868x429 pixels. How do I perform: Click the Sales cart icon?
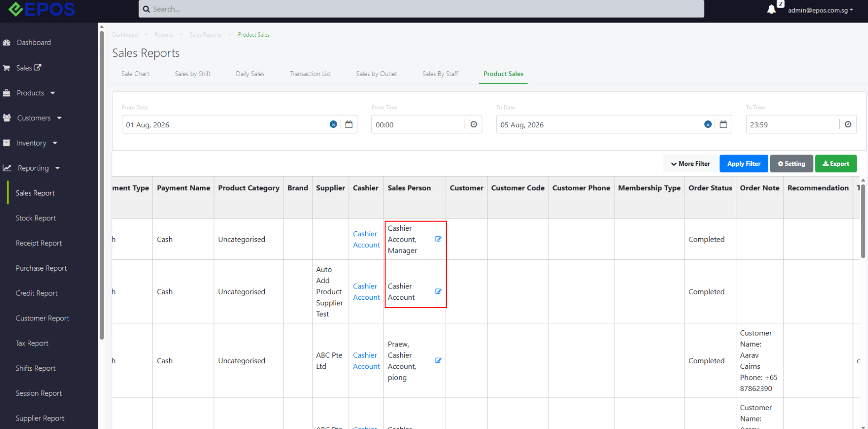coord(7,68)
